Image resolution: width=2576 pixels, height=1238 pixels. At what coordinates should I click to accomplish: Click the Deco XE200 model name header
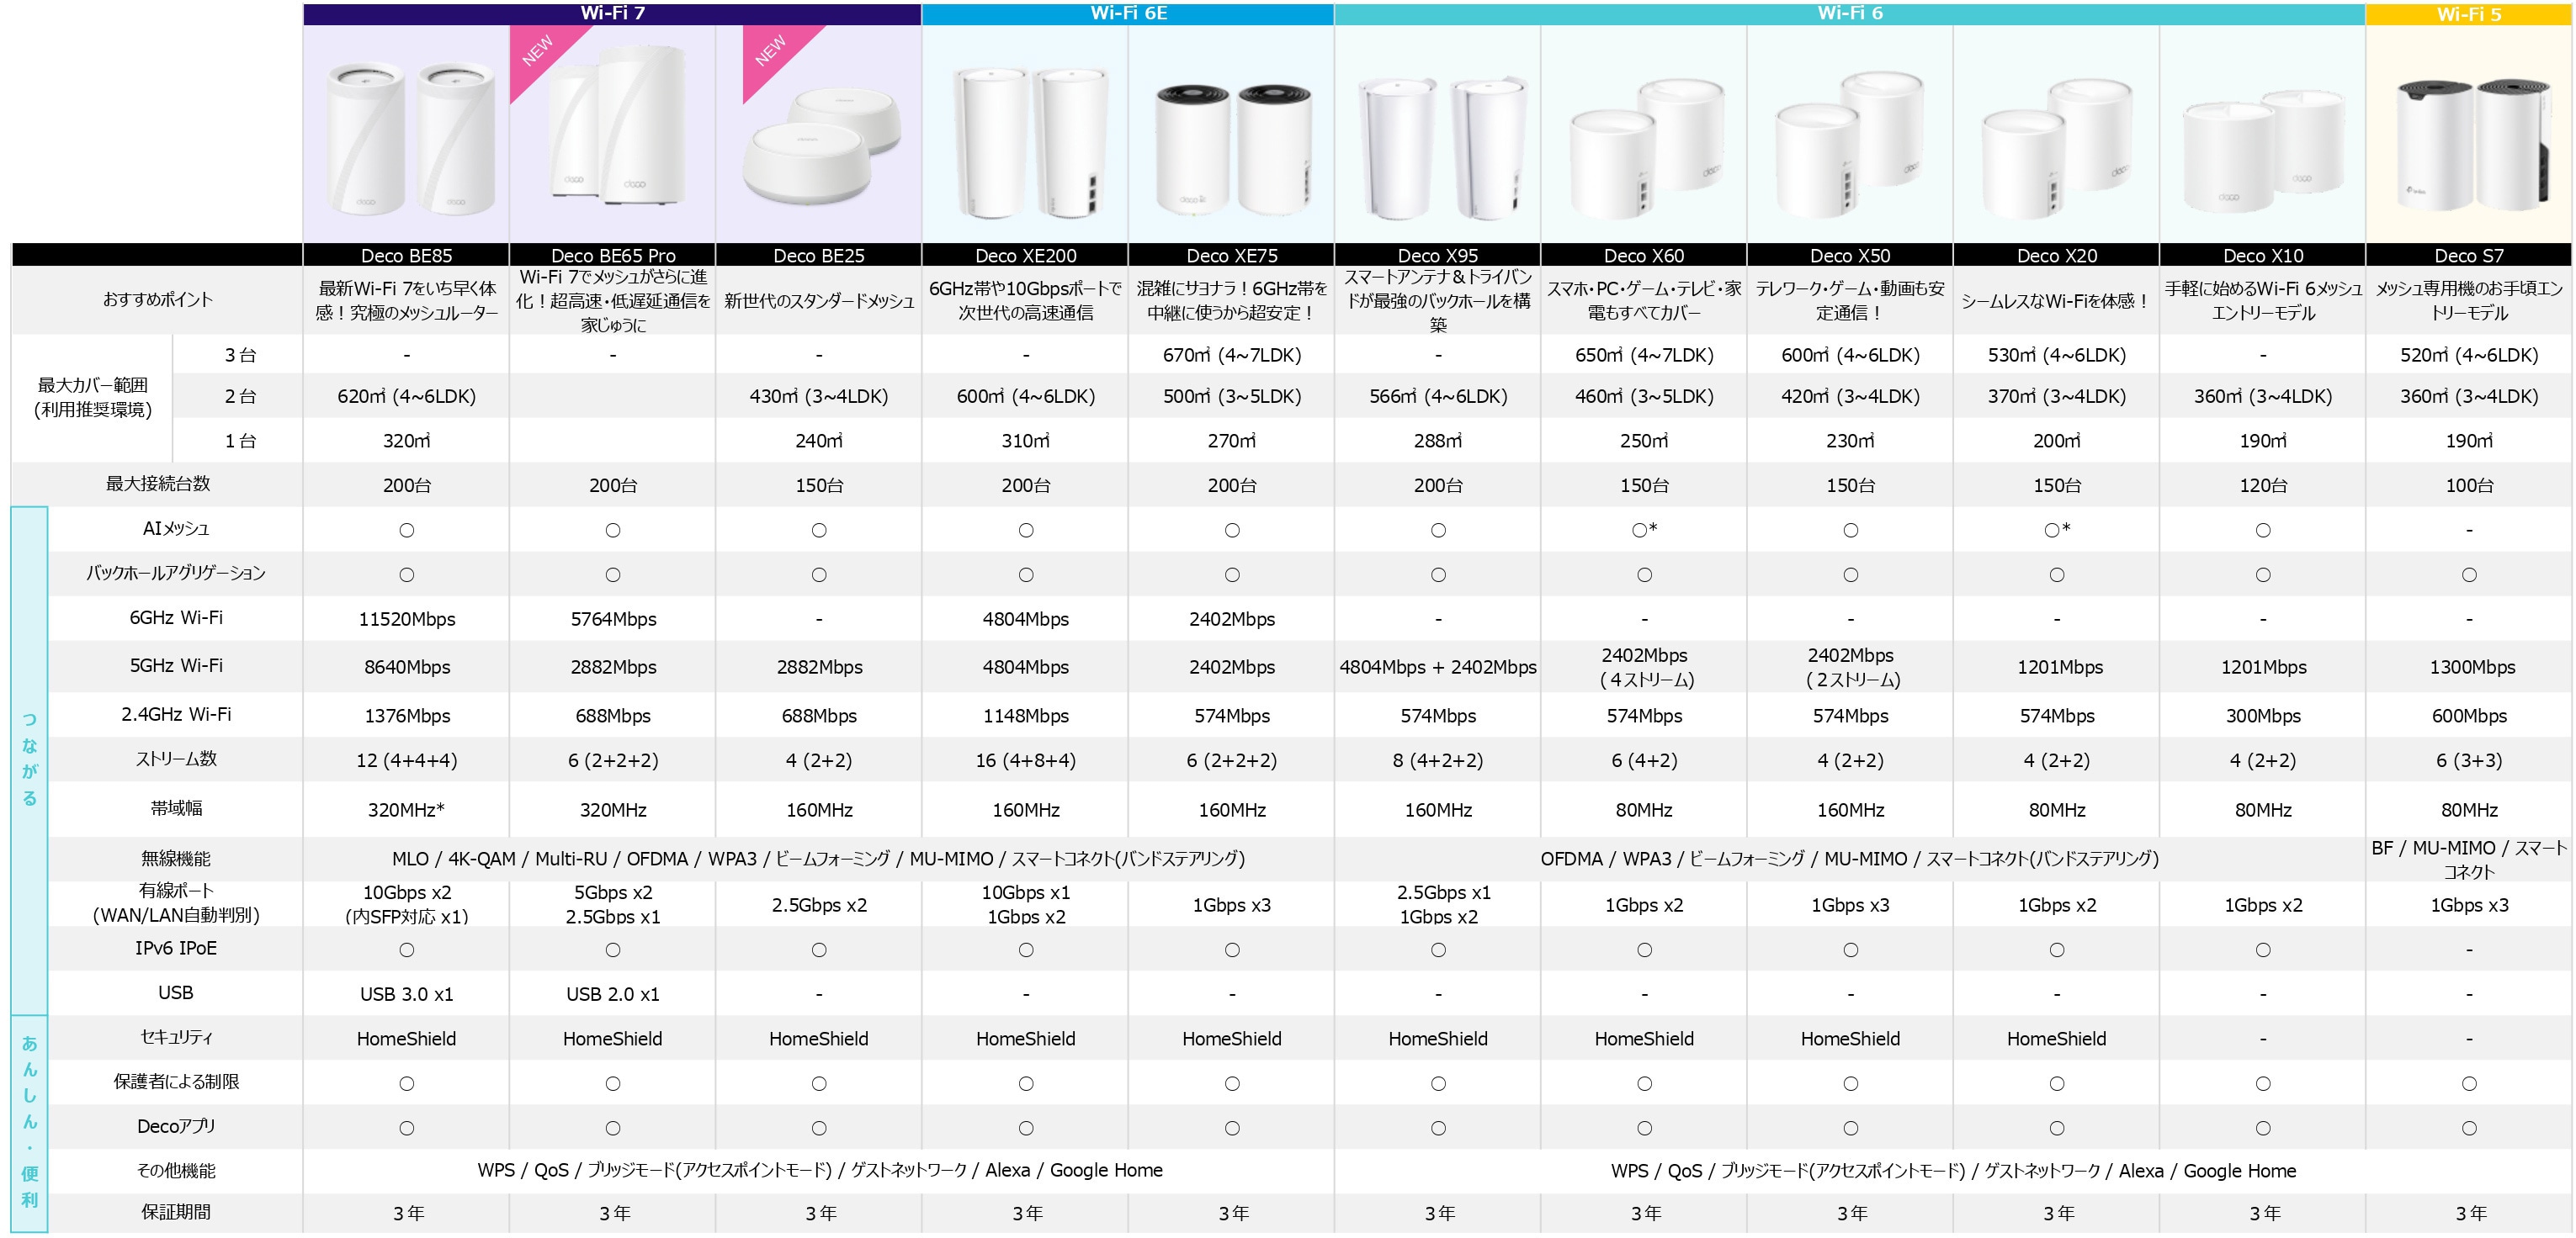point(1025,255)
